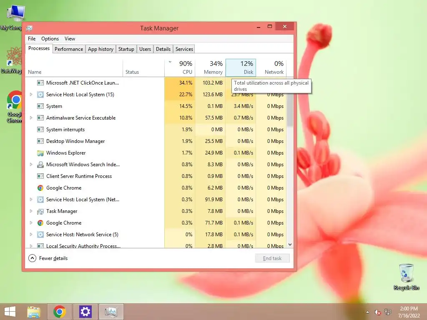Click the scroll down arrow of process list

coord(290,245)
